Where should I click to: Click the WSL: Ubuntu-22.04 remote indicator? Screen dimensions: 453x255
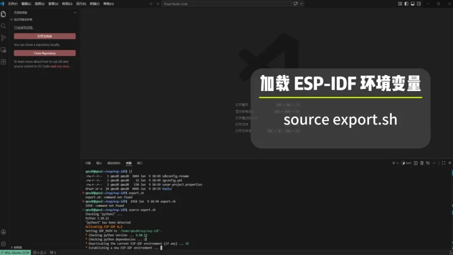pyautogui.click(x=16, y=252)
